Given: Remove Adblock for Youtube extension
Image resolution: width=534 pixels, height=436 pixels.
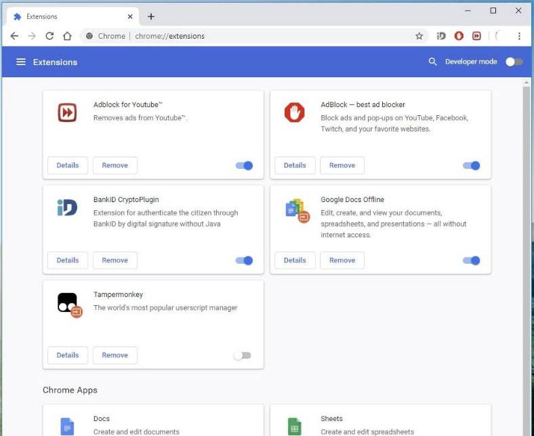Looking at the screenshot, I should pos(115,165).
